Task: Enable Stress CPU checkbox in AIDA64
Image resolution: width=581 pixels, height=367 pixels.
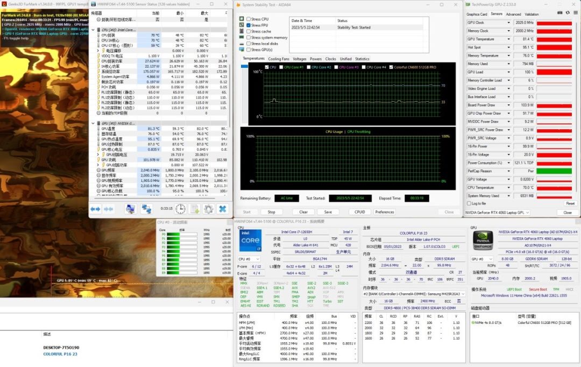Action: pos(248,19)
